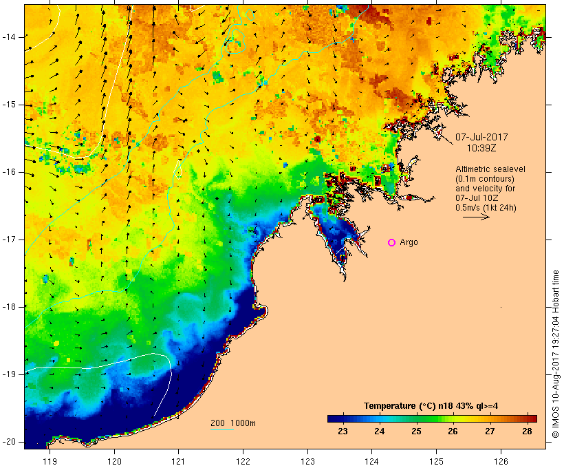Screen dimensions: 564x468
Task: Click longitude axis label '124'
Action: click(x=372, y=461)
